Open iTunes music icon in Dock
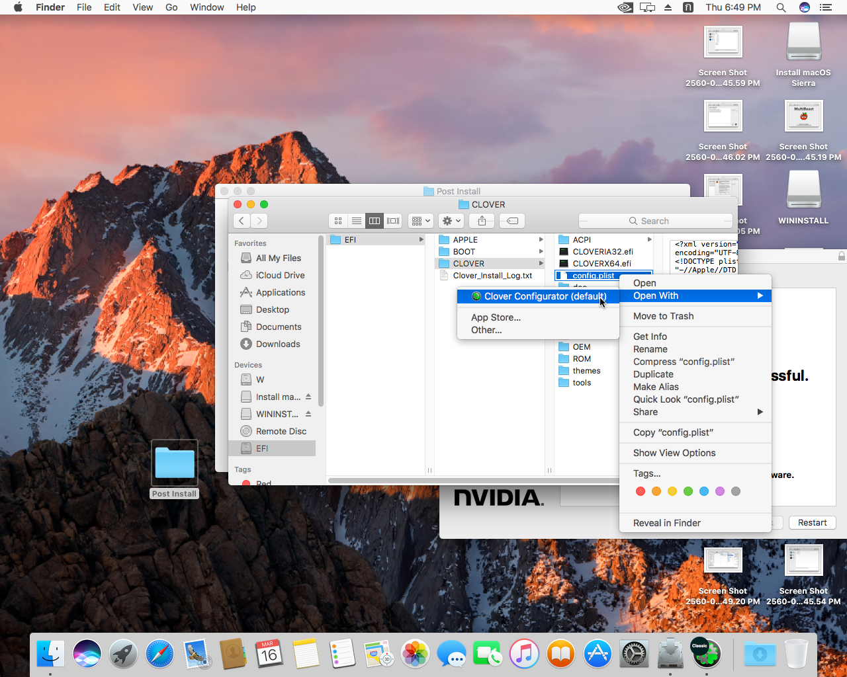 click(x=524, y=654)
